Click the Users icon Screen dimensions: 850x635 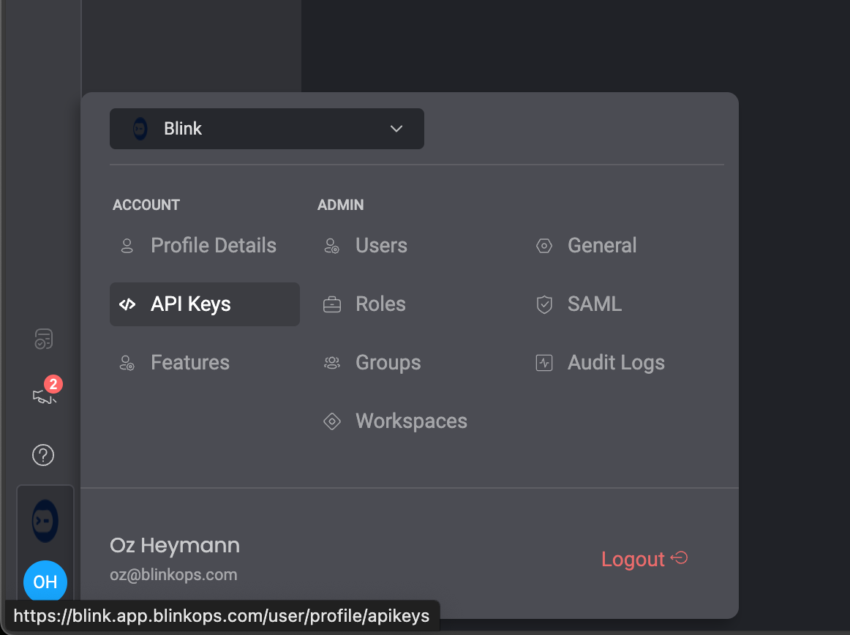click(x=332, y=246)
